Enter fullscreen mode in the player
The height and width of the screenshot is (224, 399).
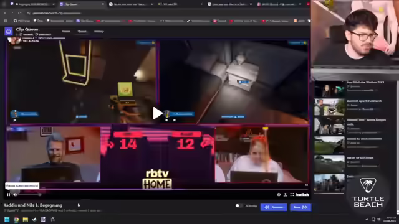pyautogui.click(x=292, y=195)
